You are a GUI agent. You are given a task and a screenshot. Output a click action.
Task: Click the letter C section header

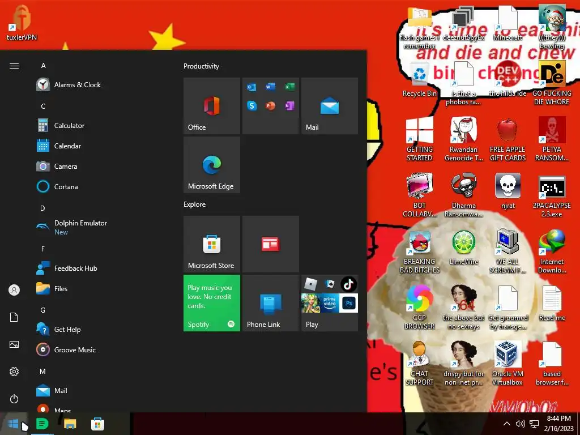coord(43,106)
